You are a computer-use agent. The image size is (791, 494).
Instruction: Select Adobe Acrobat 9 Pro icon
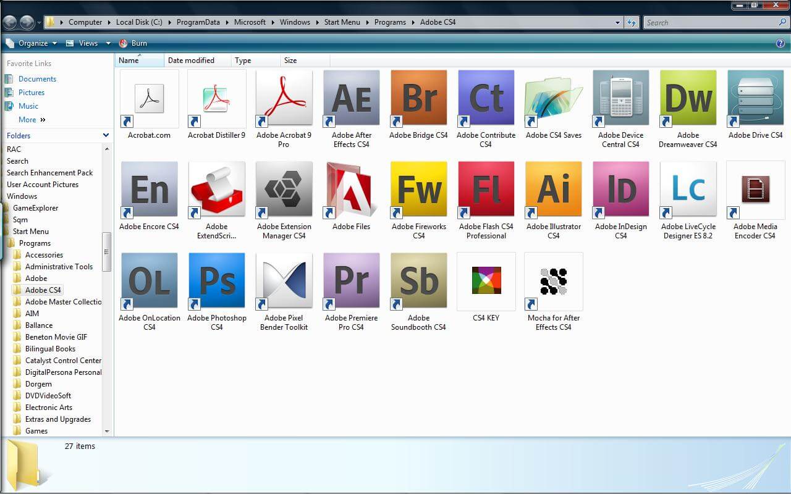284,99
